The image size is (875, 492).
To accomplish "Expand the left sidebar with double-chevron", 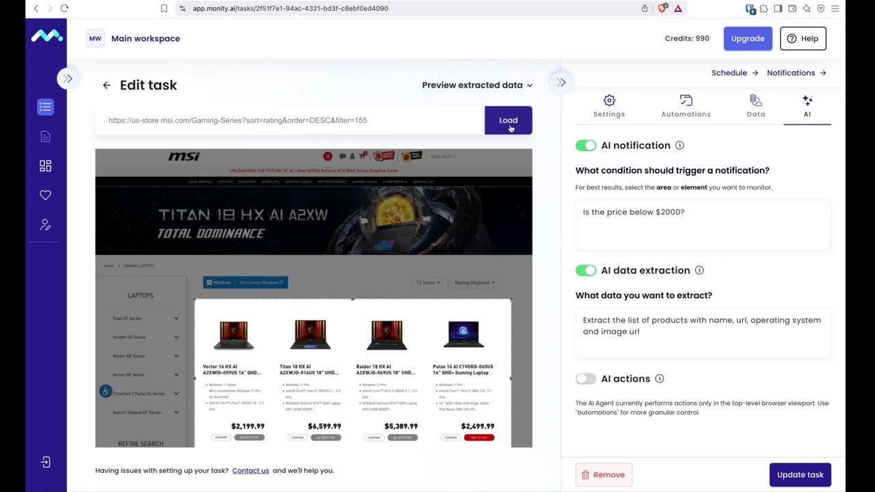I will pyautogui.click(x=68, y=79).
